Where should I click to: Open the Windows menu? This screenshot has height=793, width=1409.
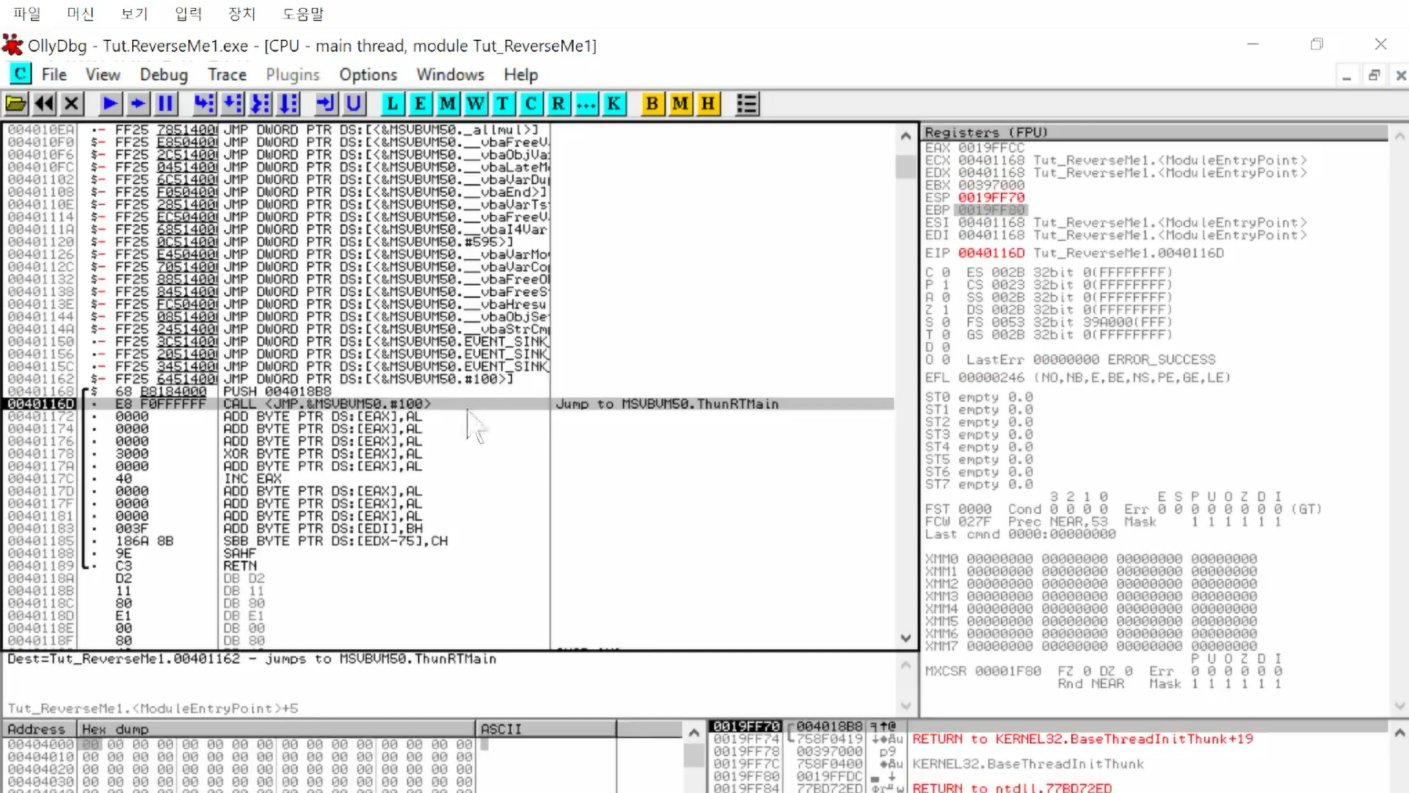pos(450,75)
